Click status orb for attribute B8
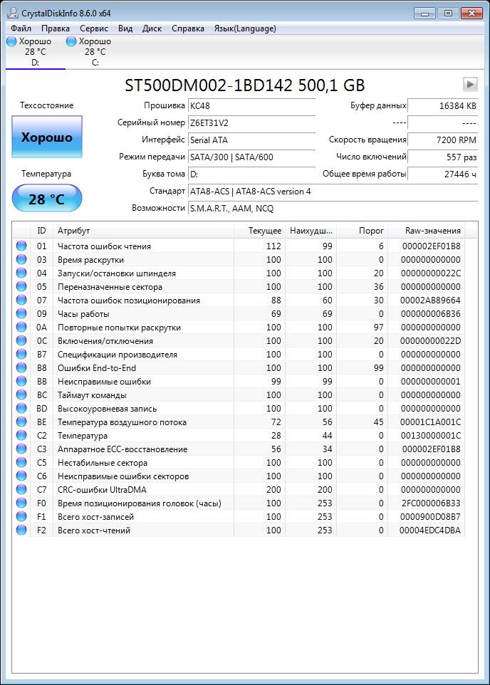The image size is (490, 685). (x=21, y=368)
